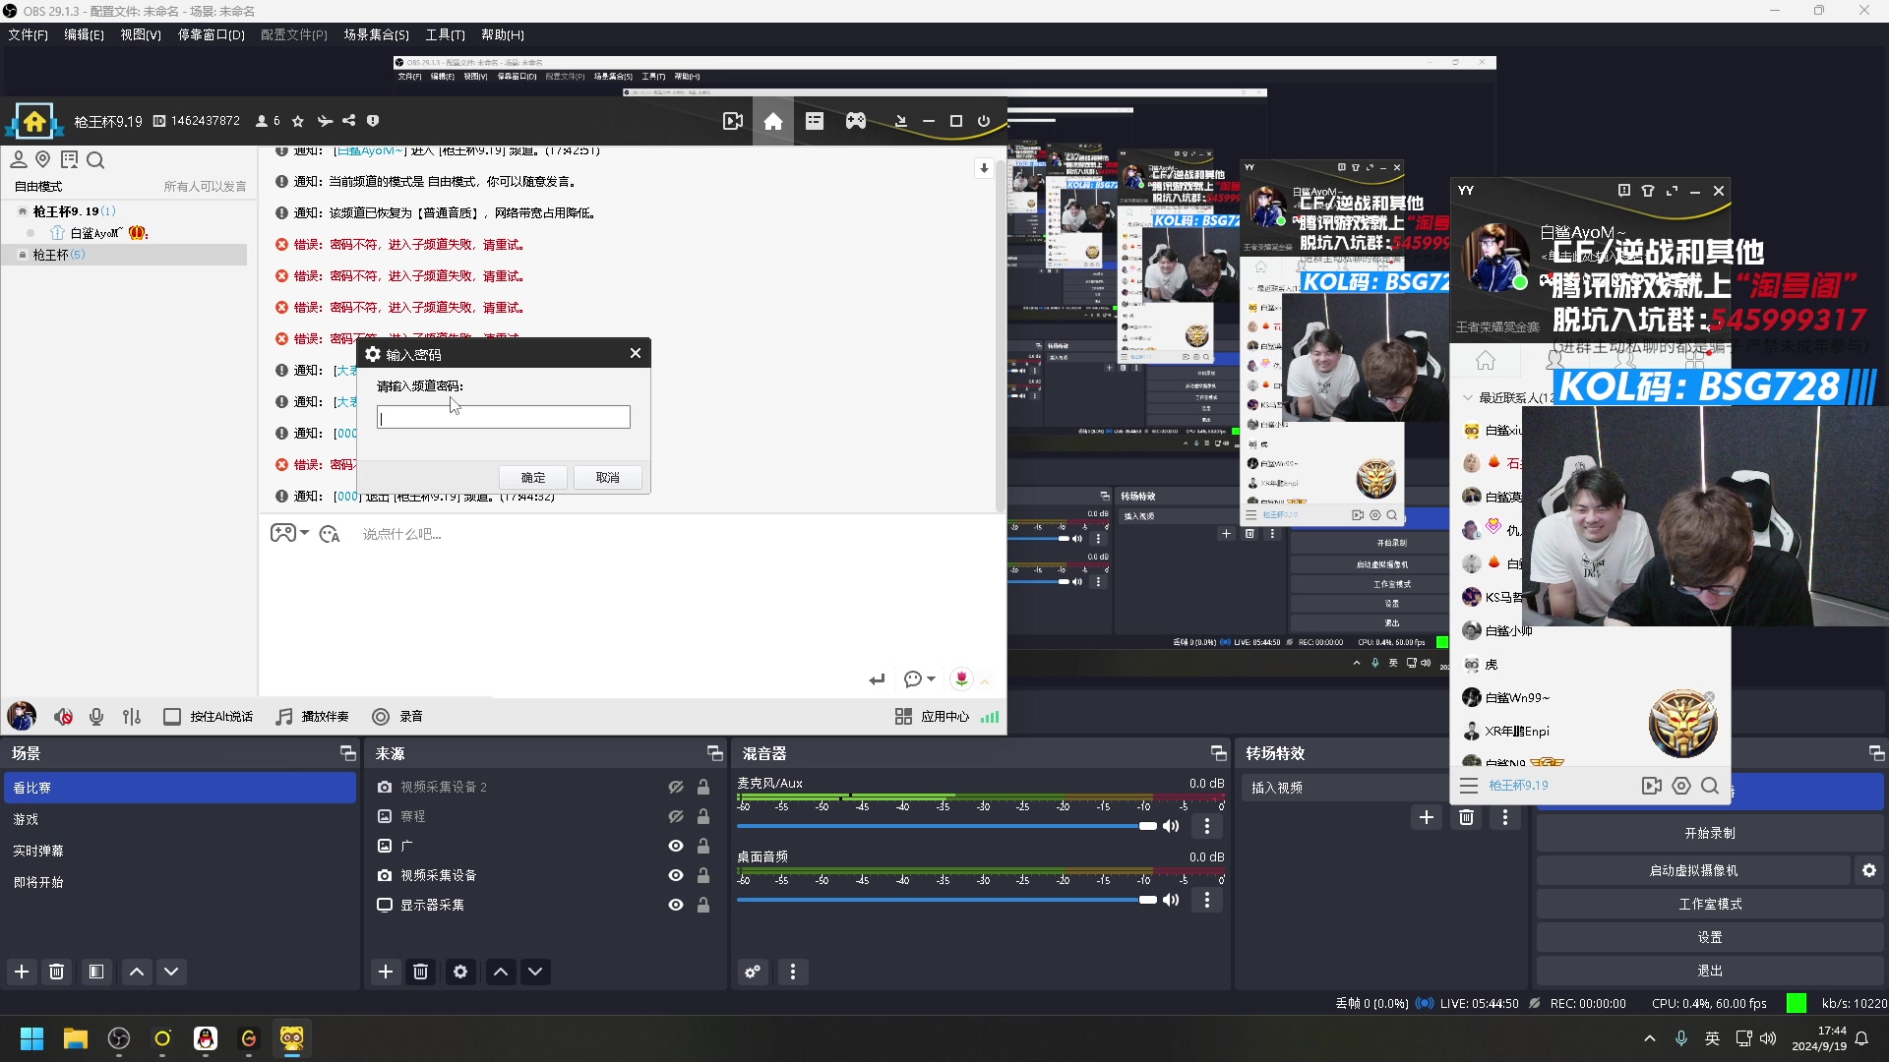
Task: Open the 文件(F) menu
Action: [29, 34]
